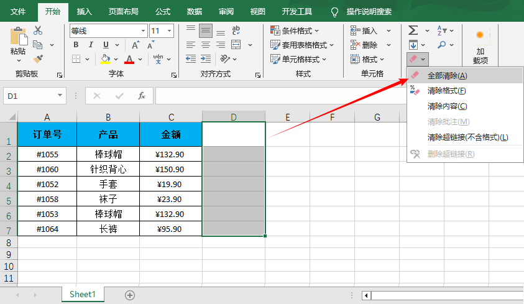Open alignment group dialog launcher

click(x=258, y=75)
